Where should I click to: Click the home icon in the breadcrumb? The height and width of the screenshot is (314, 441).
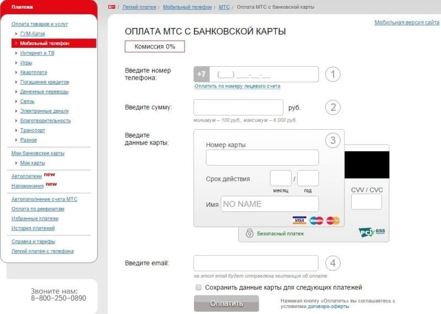pos(112,7)
